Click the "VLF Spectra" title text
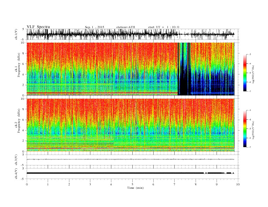This screenshot has width=268, height=207. (x=38, y=27)
